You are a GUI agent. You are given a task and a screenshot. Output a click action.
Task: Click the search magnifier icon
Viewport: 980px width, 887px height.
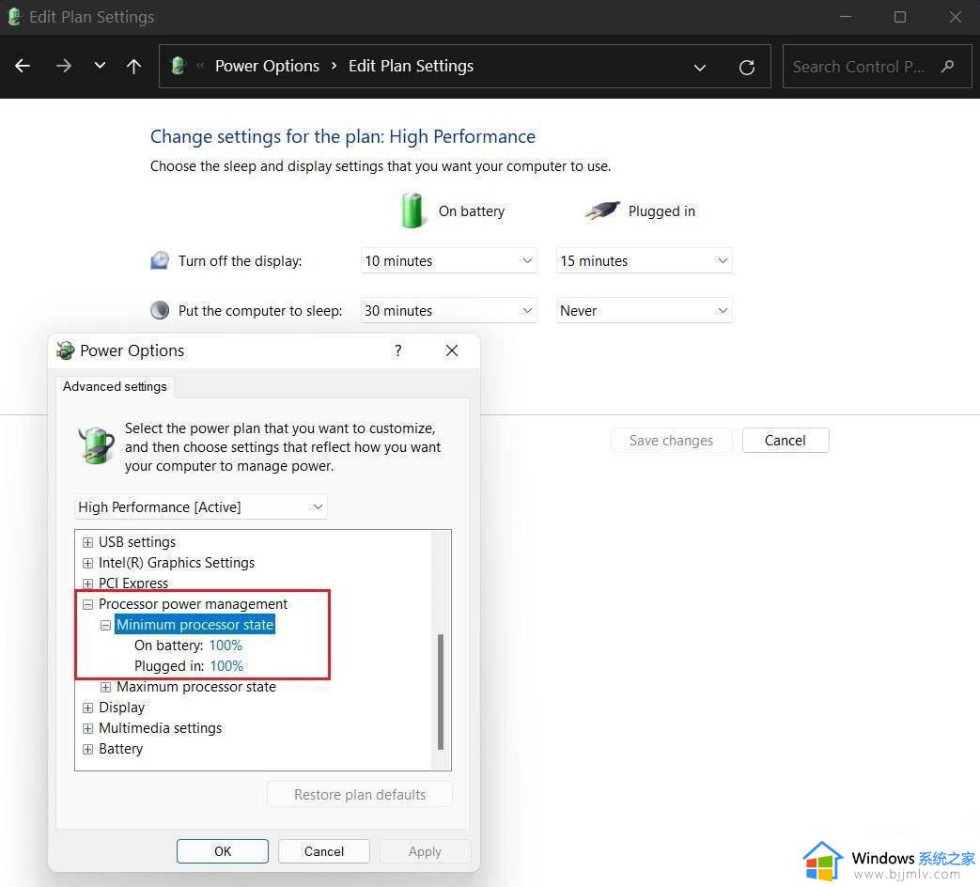(947, 66)
